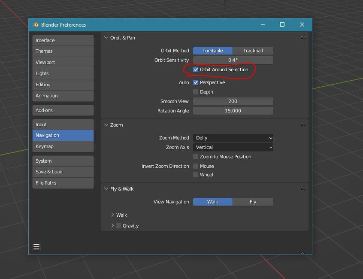
Task: Open the Save & Load tab
Action: pyautogui.click(x=63, y=172)
